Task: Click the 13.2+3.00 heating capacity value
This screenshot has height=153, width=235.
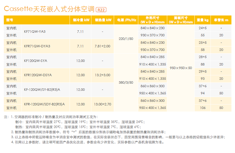Action: click(103, 75)
